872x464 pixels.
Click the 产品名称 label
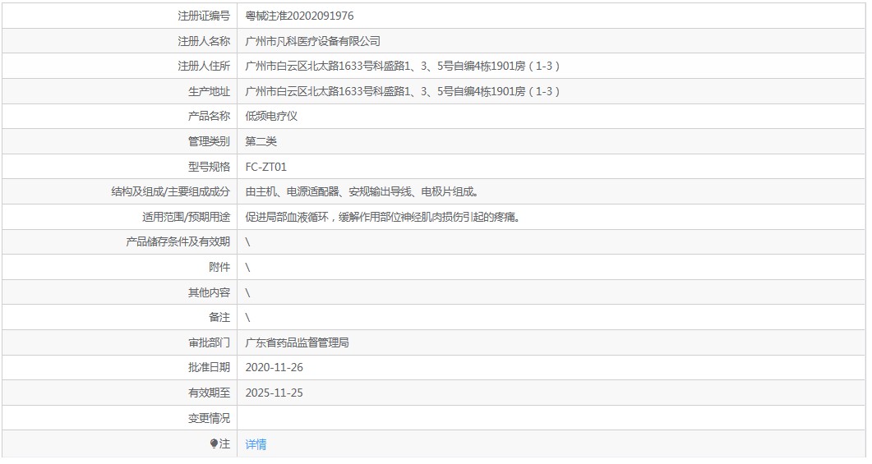(209, 116)
